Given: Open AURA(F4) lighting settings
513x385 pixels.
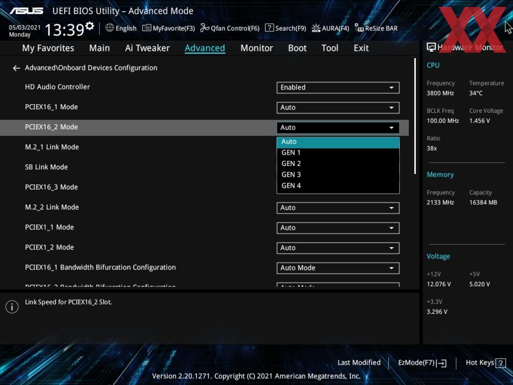Looking at the screenshot, I should coord(330,28).
